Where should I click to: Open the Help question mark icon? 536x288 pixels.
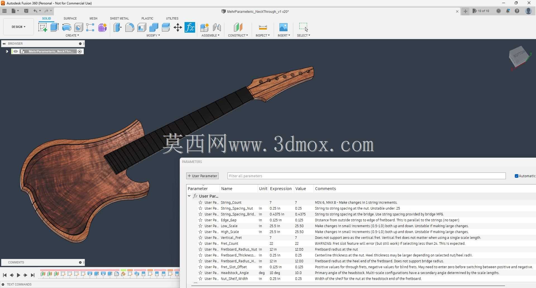[517, 11]
